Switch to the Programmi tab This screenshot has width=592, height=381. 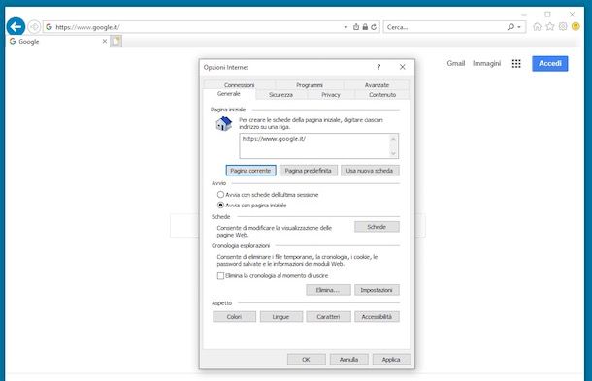click(x=310, y=85)
